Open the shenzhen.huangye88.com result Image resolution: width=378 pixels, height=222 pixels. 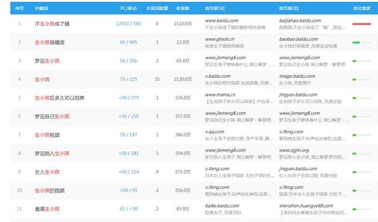point(306,206)
